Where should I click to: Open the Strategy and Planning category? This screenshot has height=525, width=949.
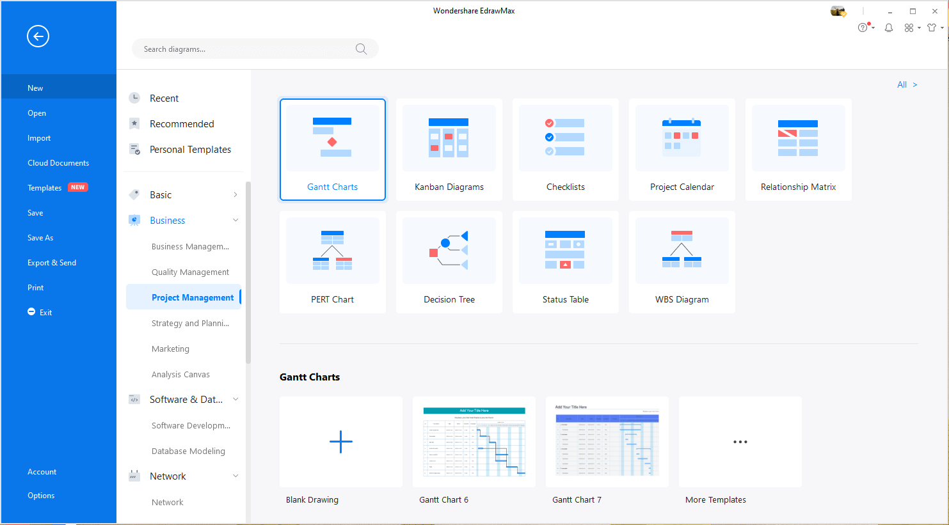point(191,323)
